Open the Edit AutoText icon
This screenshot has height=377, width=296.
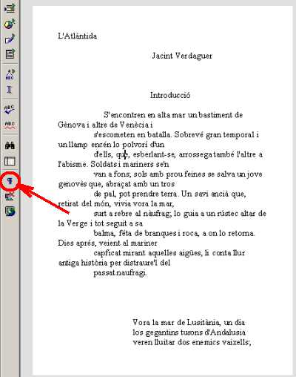pos(10,74)
